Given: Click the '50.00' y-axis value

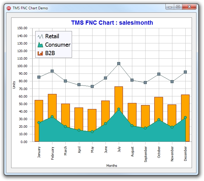Looking at the screenshot, I should [x=23, y=104].
